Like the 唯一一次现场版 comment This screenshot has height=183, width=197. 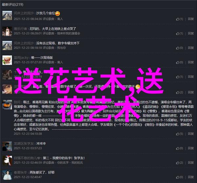(x=179, y=62)
